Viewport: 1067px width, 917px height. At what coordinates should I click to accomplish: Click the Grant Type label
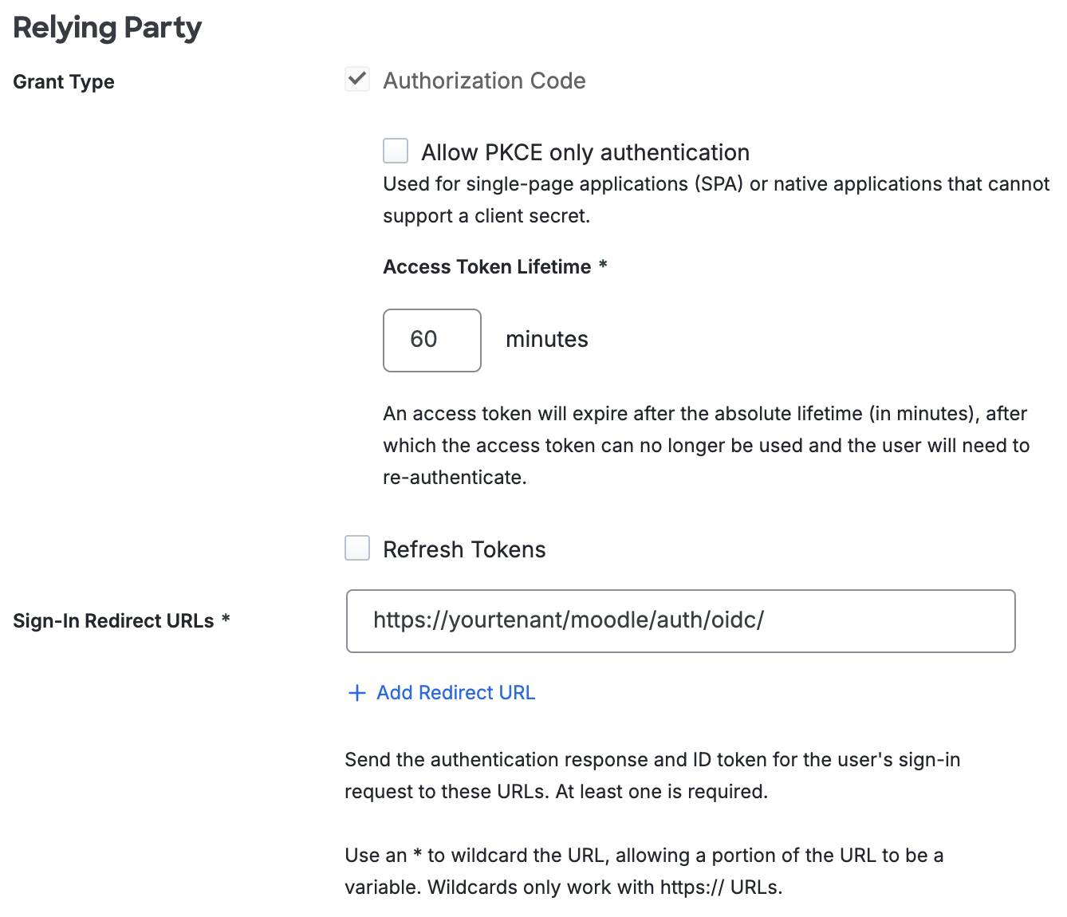point(63,81)
